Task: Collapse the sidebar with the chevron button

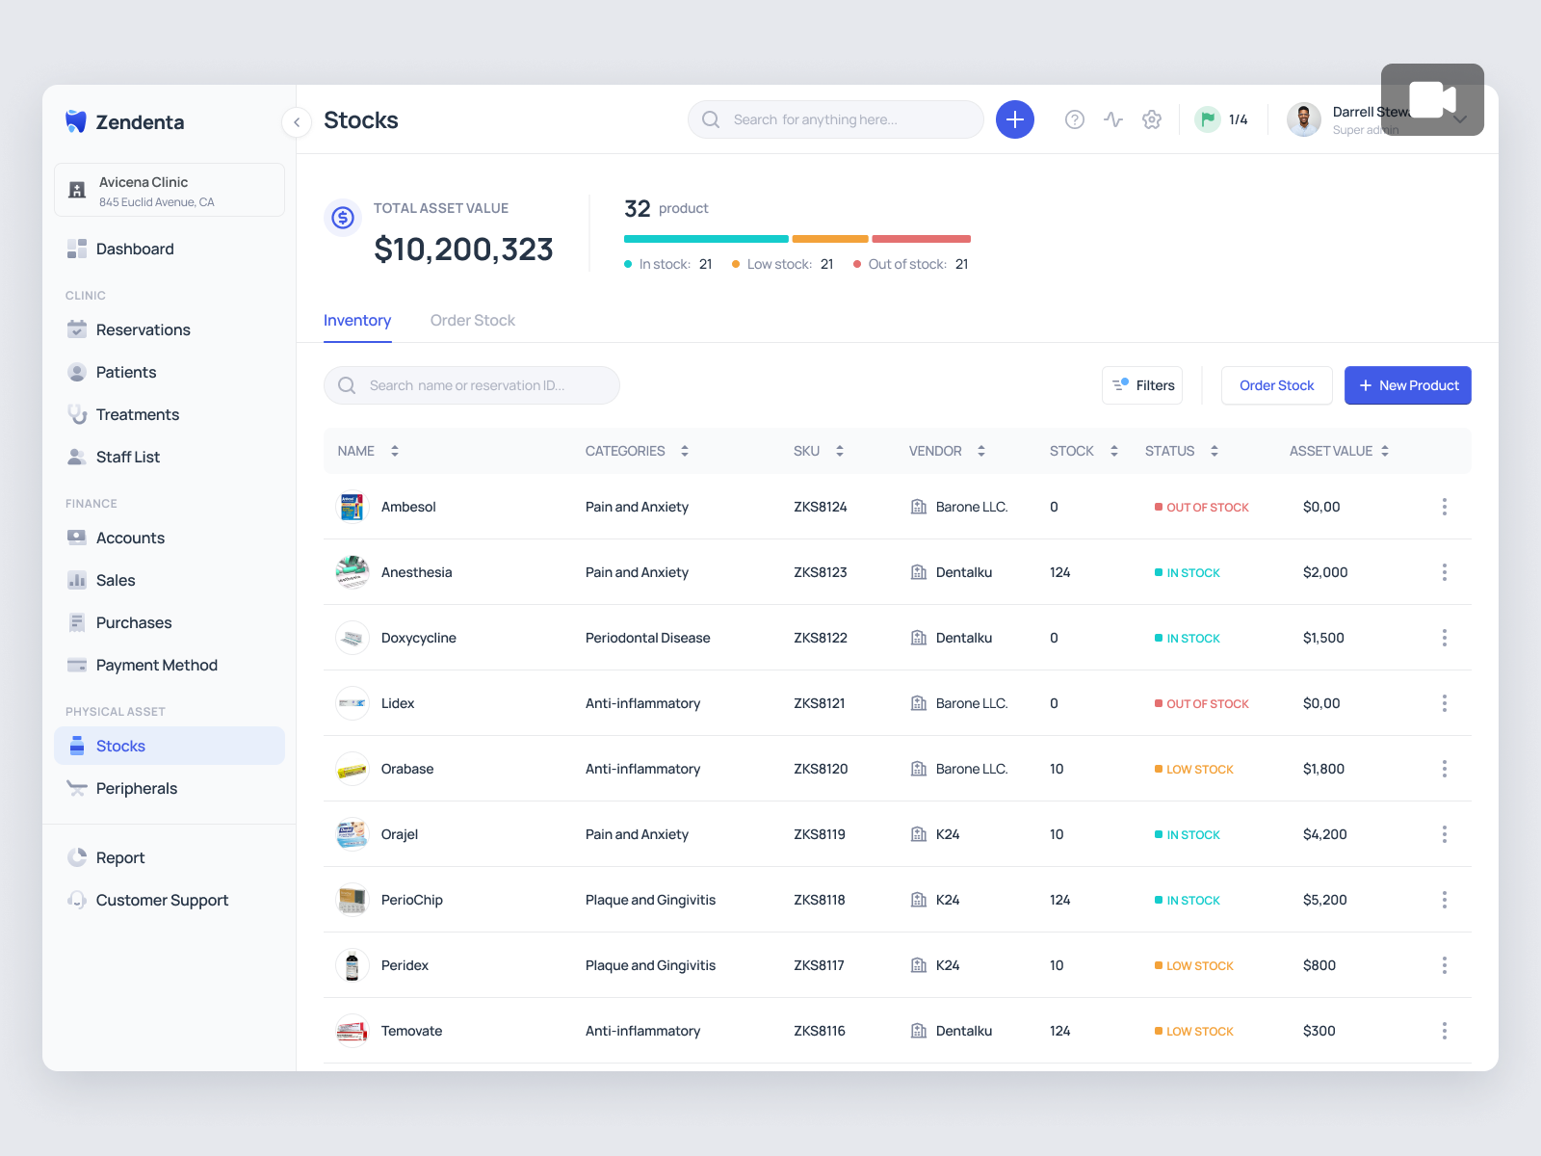Action: pos(296,122)
